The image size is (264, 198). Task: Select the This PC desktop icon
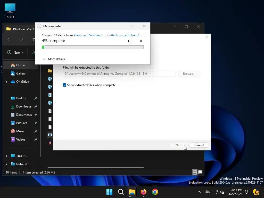[10, 11]
